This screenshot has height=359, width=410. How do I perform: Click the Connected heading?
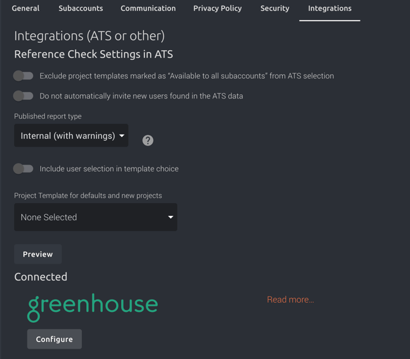40,277
